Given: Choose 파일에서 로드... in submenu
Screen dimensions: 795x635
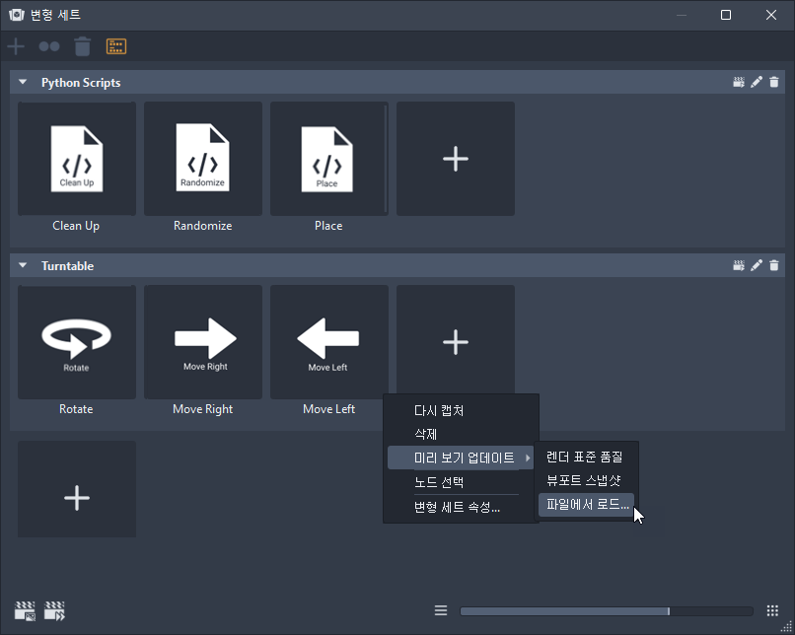Looking at the screenshot, I should pyautogui.click(x=586, y=505).
